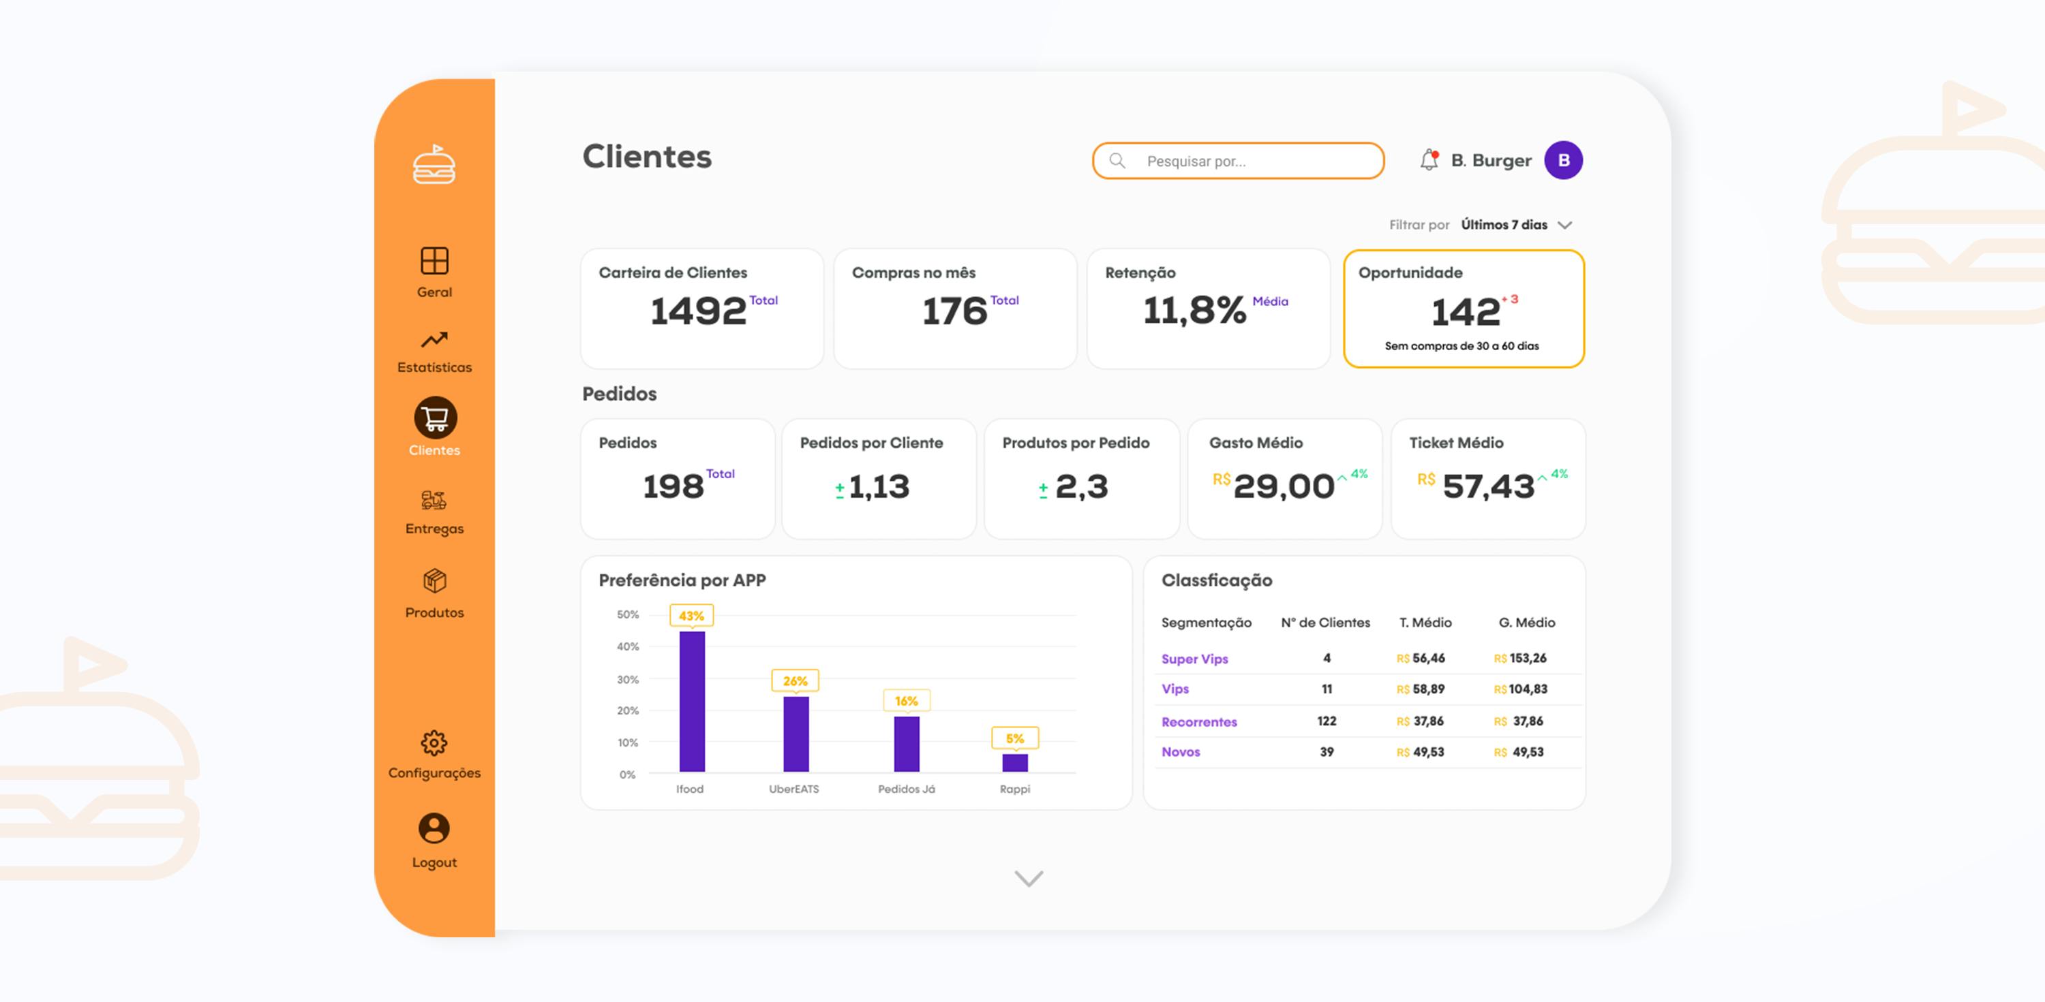Open notifications bell icon
The image size is (2045, 1002).
[1429, 159]
